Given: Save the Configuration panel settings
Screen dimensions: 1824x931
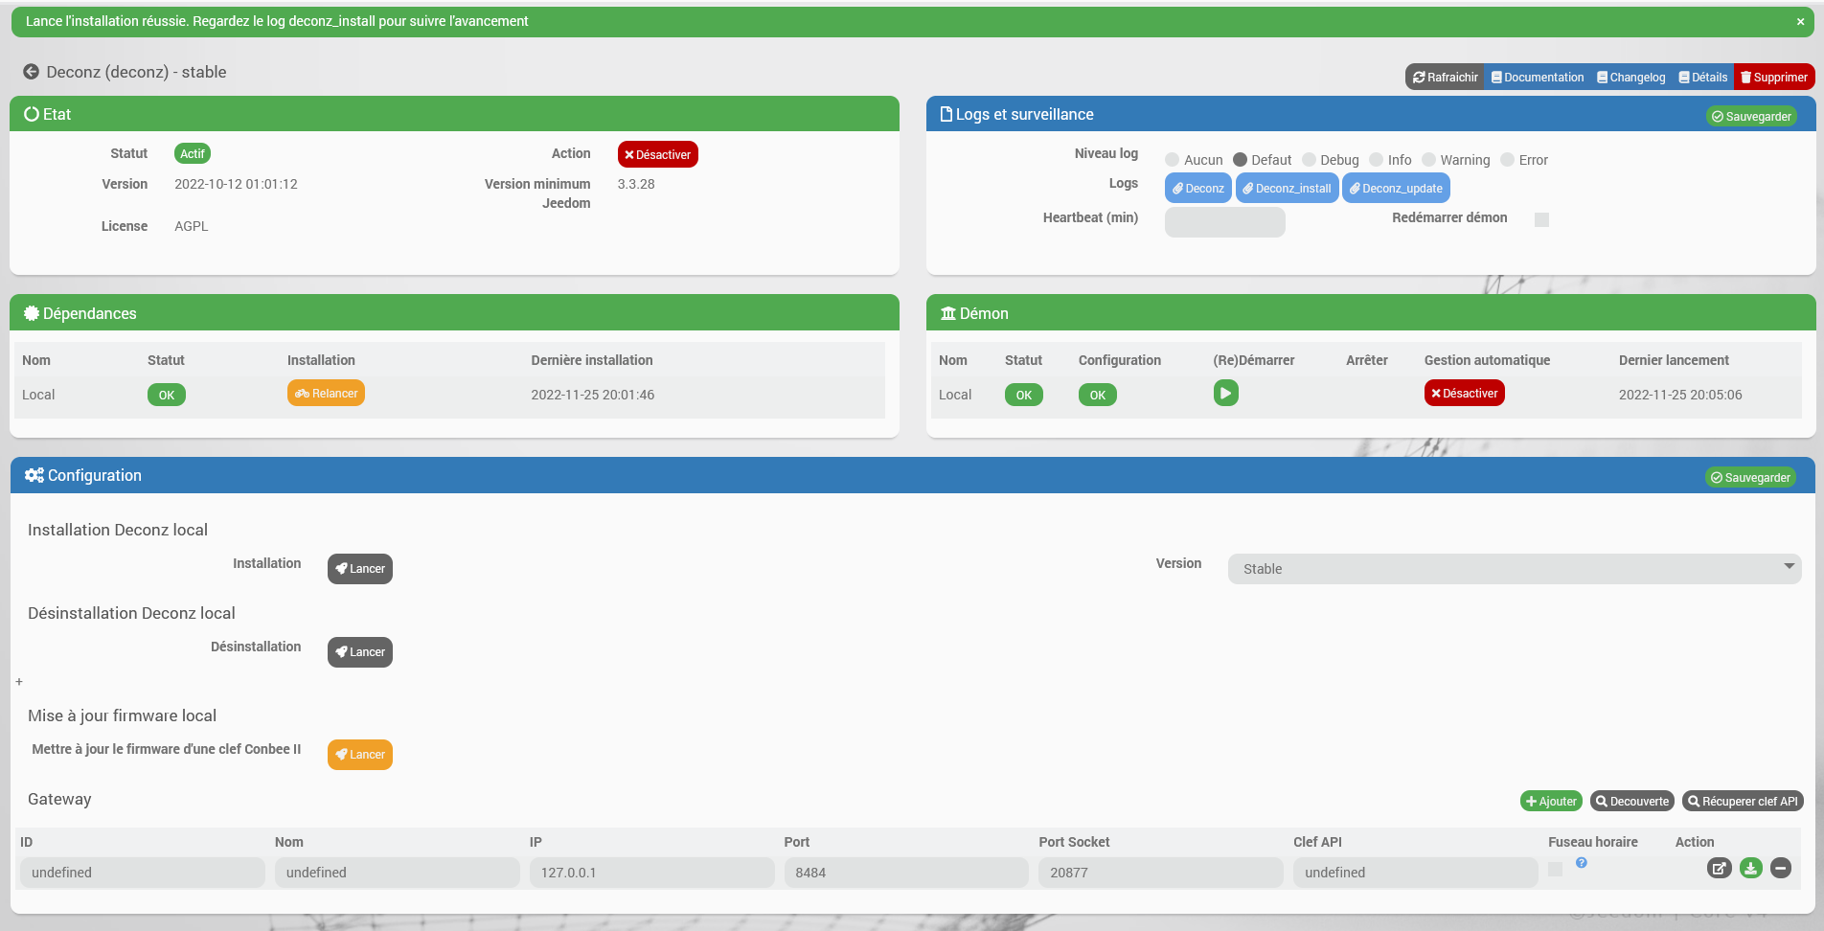Looking at the screenshot, I should tap(1750, 478).
